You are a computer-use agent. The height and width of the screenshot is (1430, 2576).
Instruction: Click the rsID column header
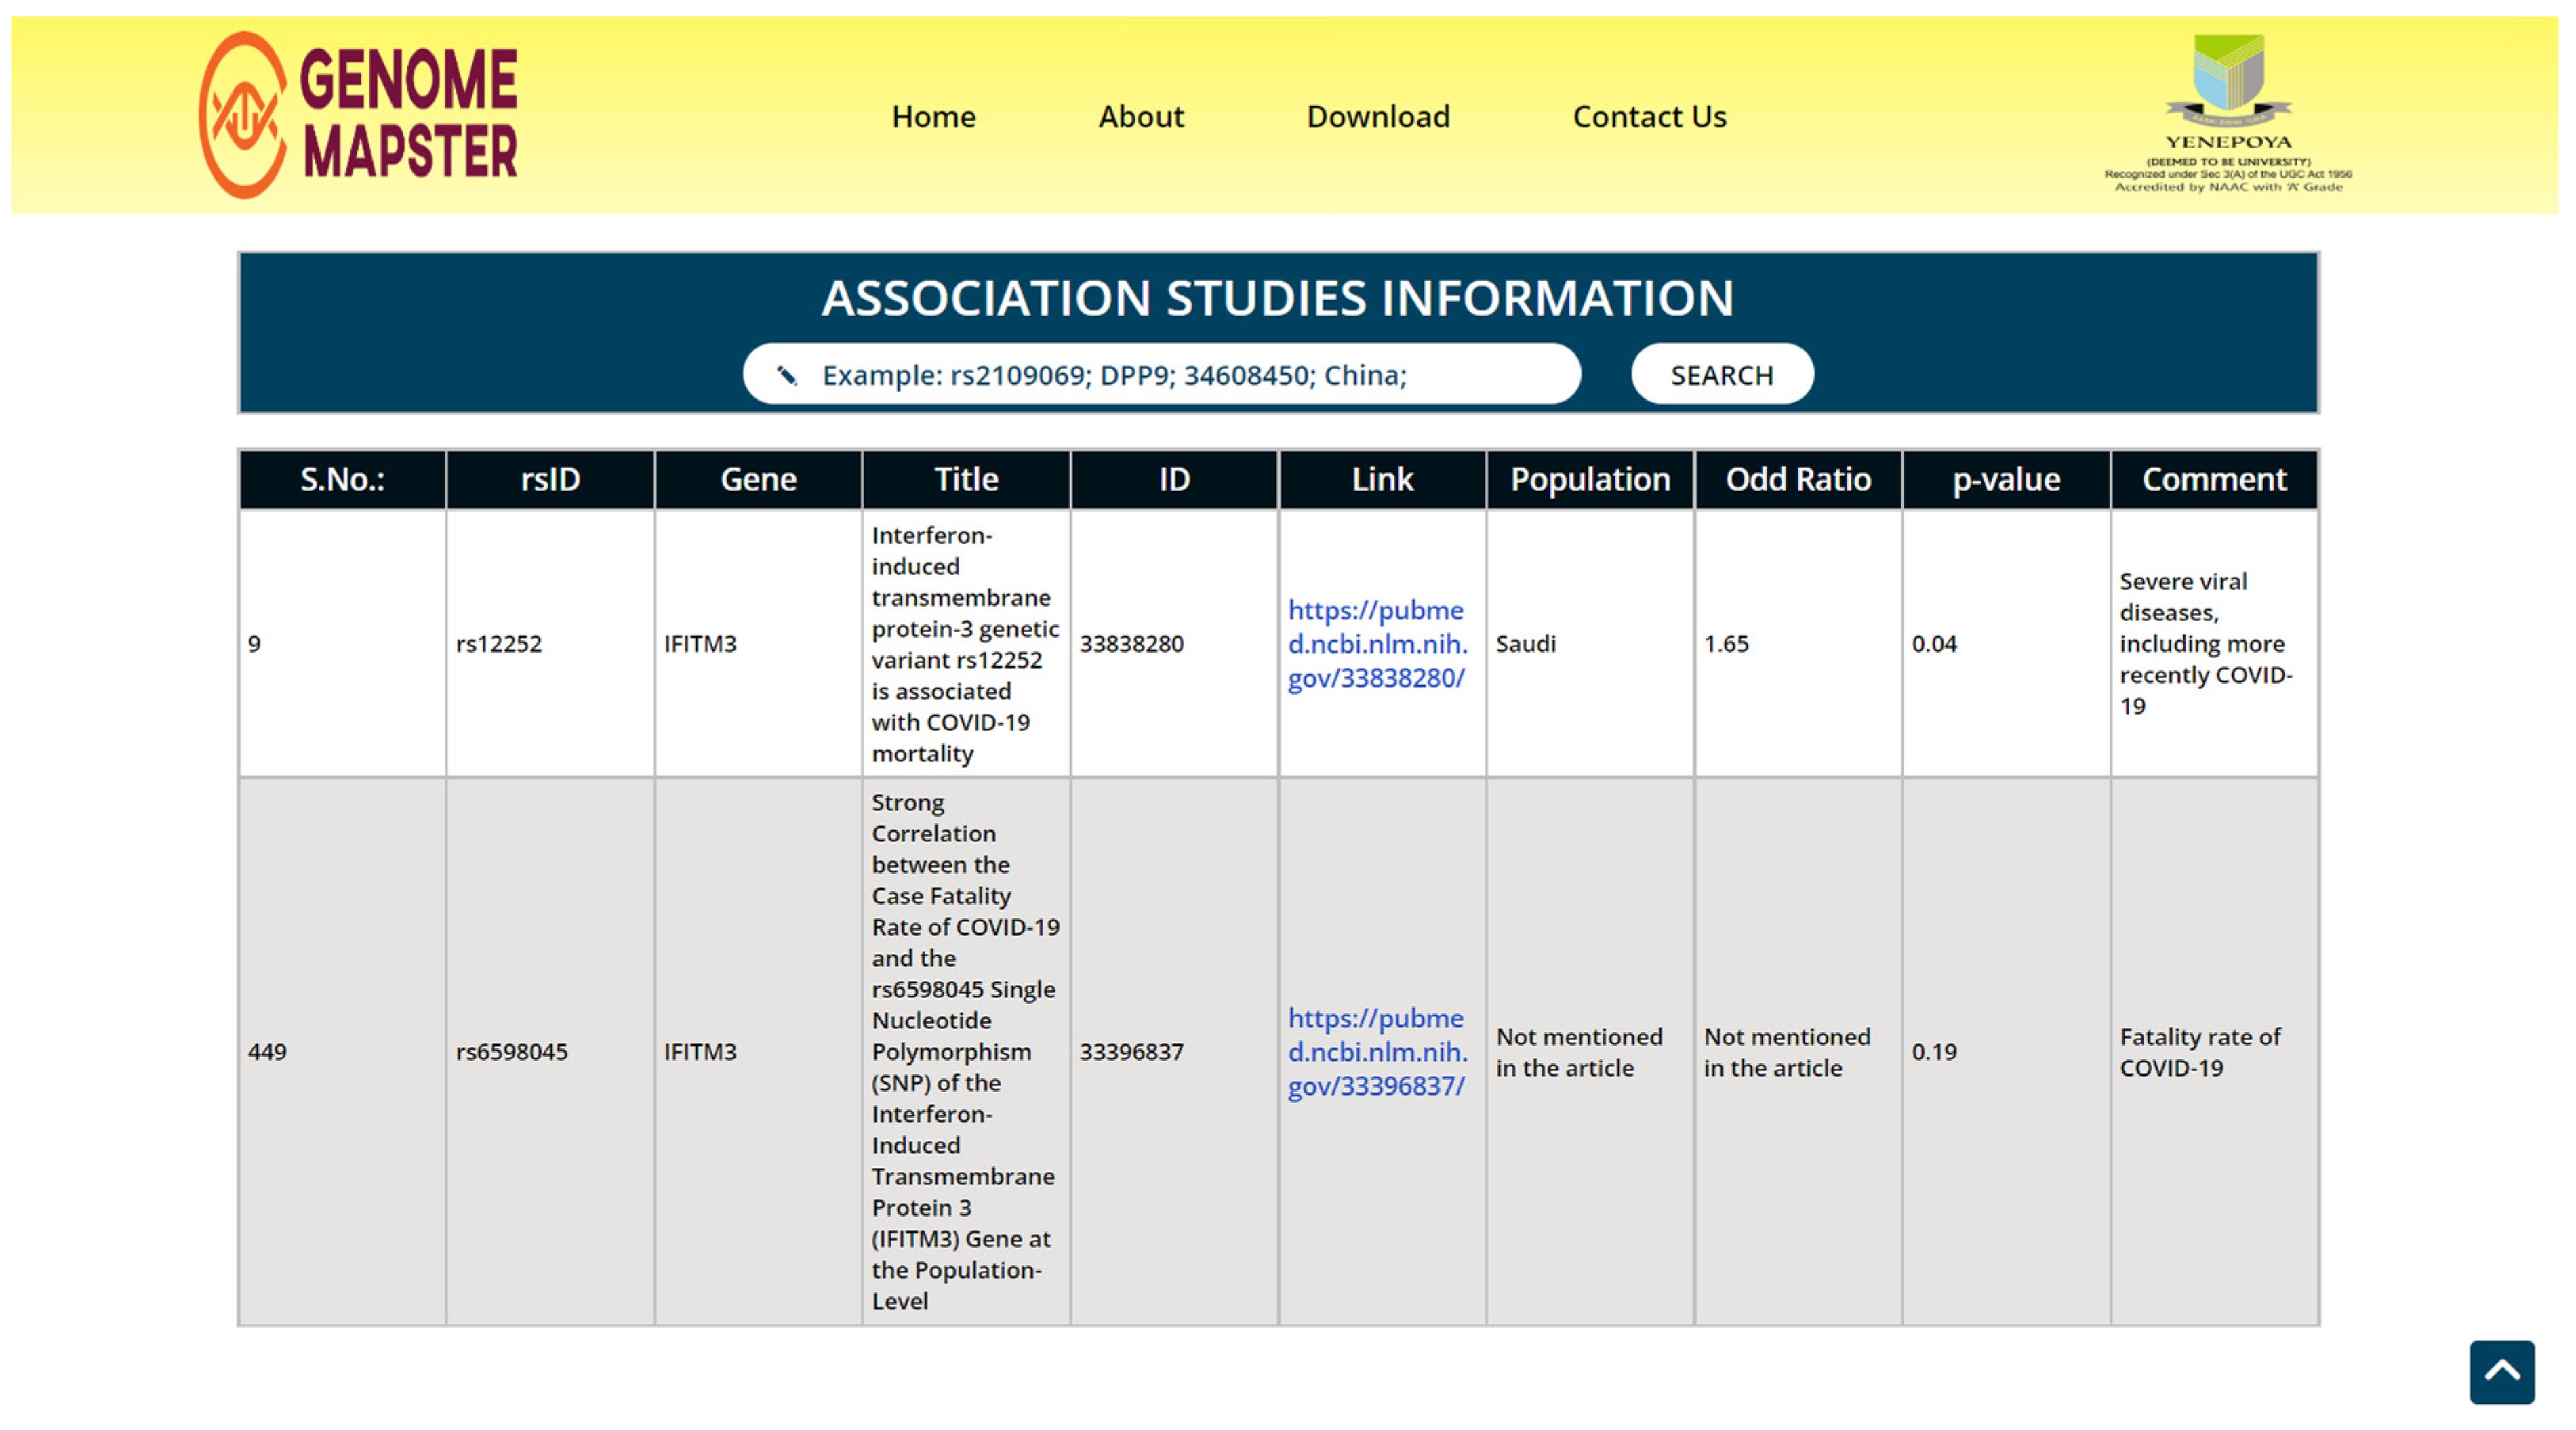(x=550, y=479)
